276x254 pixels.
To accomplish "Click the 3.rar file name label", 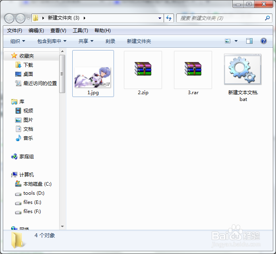I will coord(193,93).
